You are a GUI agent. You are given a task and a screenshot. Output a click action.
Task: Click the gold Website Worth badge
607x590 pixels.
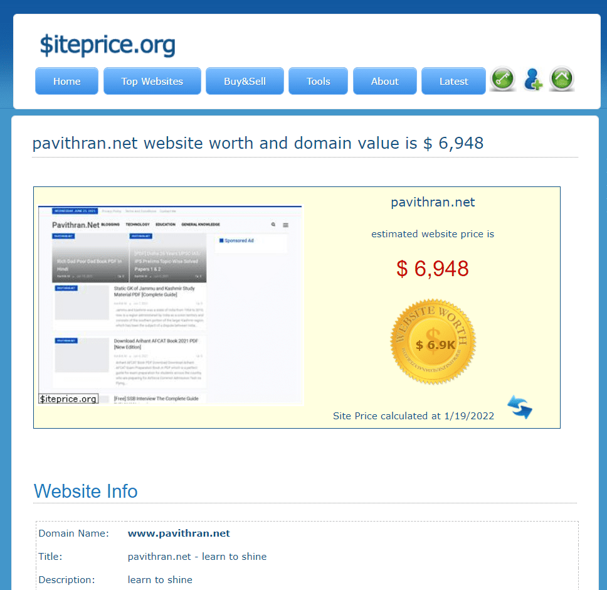(433, 341)
